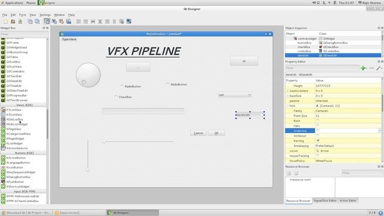The height and width of the screenshot is (216, 384).
Task: Click the round dial widget
Action: pyautogui.click(x=88, y=75)
